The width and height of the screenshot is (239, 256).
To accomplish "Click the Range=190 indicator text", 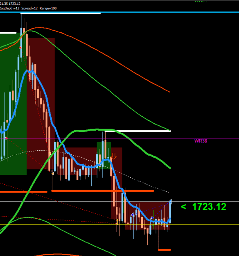I will click(x=48, y=8).
